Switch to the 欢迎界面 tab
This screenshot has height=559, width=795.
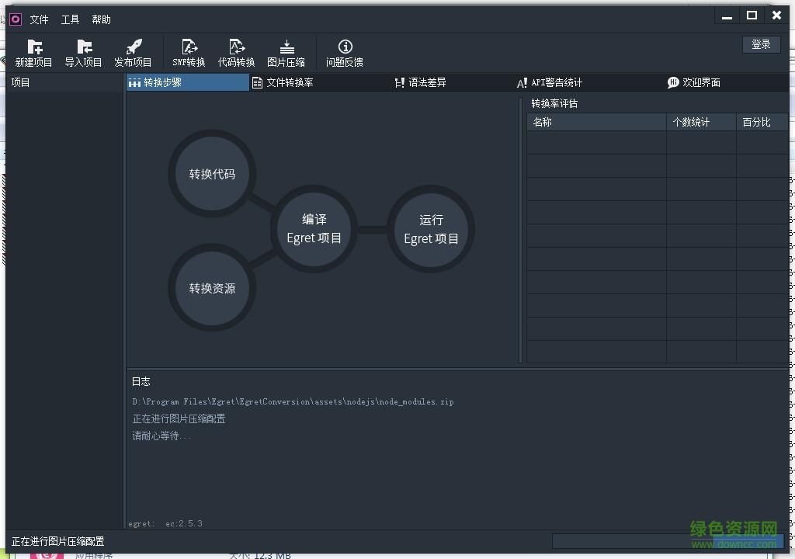[693, 82]
